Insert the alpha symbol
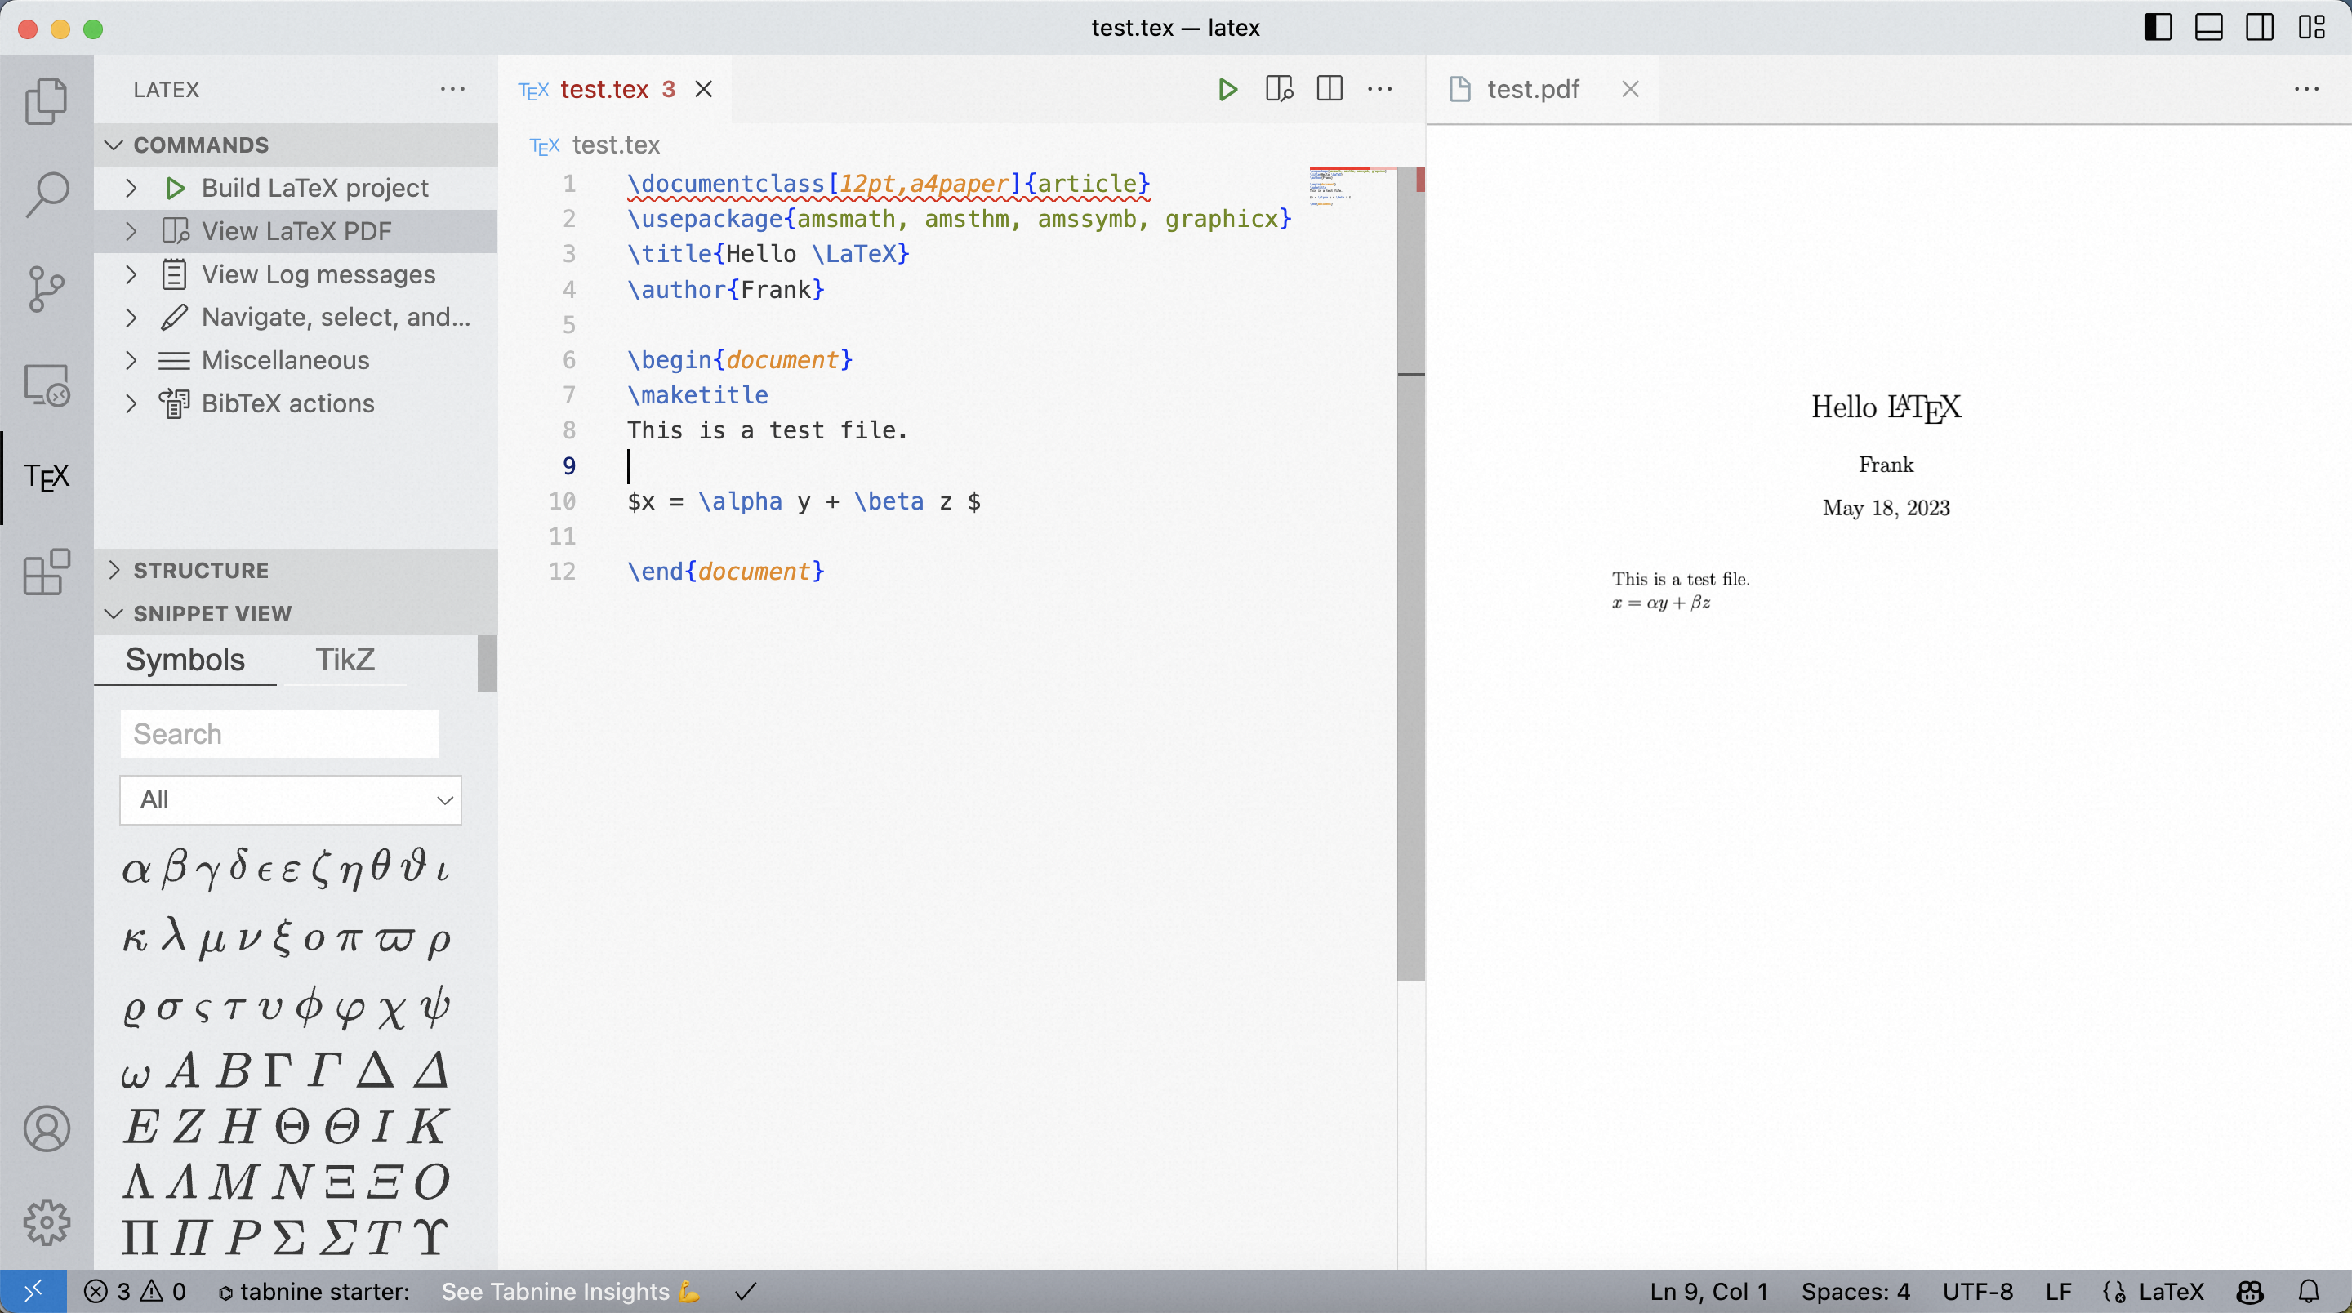Screen dimensions: 2352x1313 (135, 871)
